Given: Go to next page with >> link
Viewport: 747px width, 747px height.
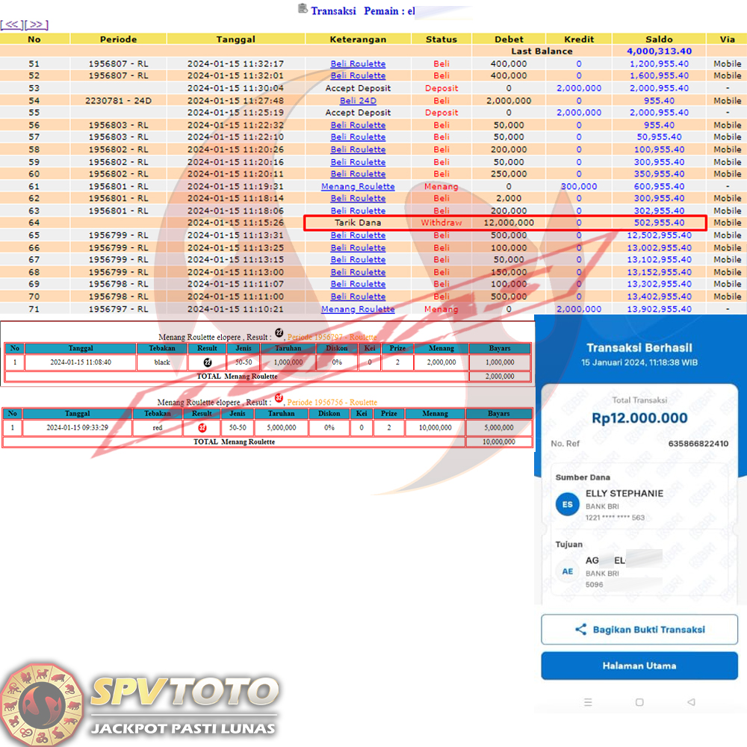Looking at the screenshot, I should pos(37,25).
